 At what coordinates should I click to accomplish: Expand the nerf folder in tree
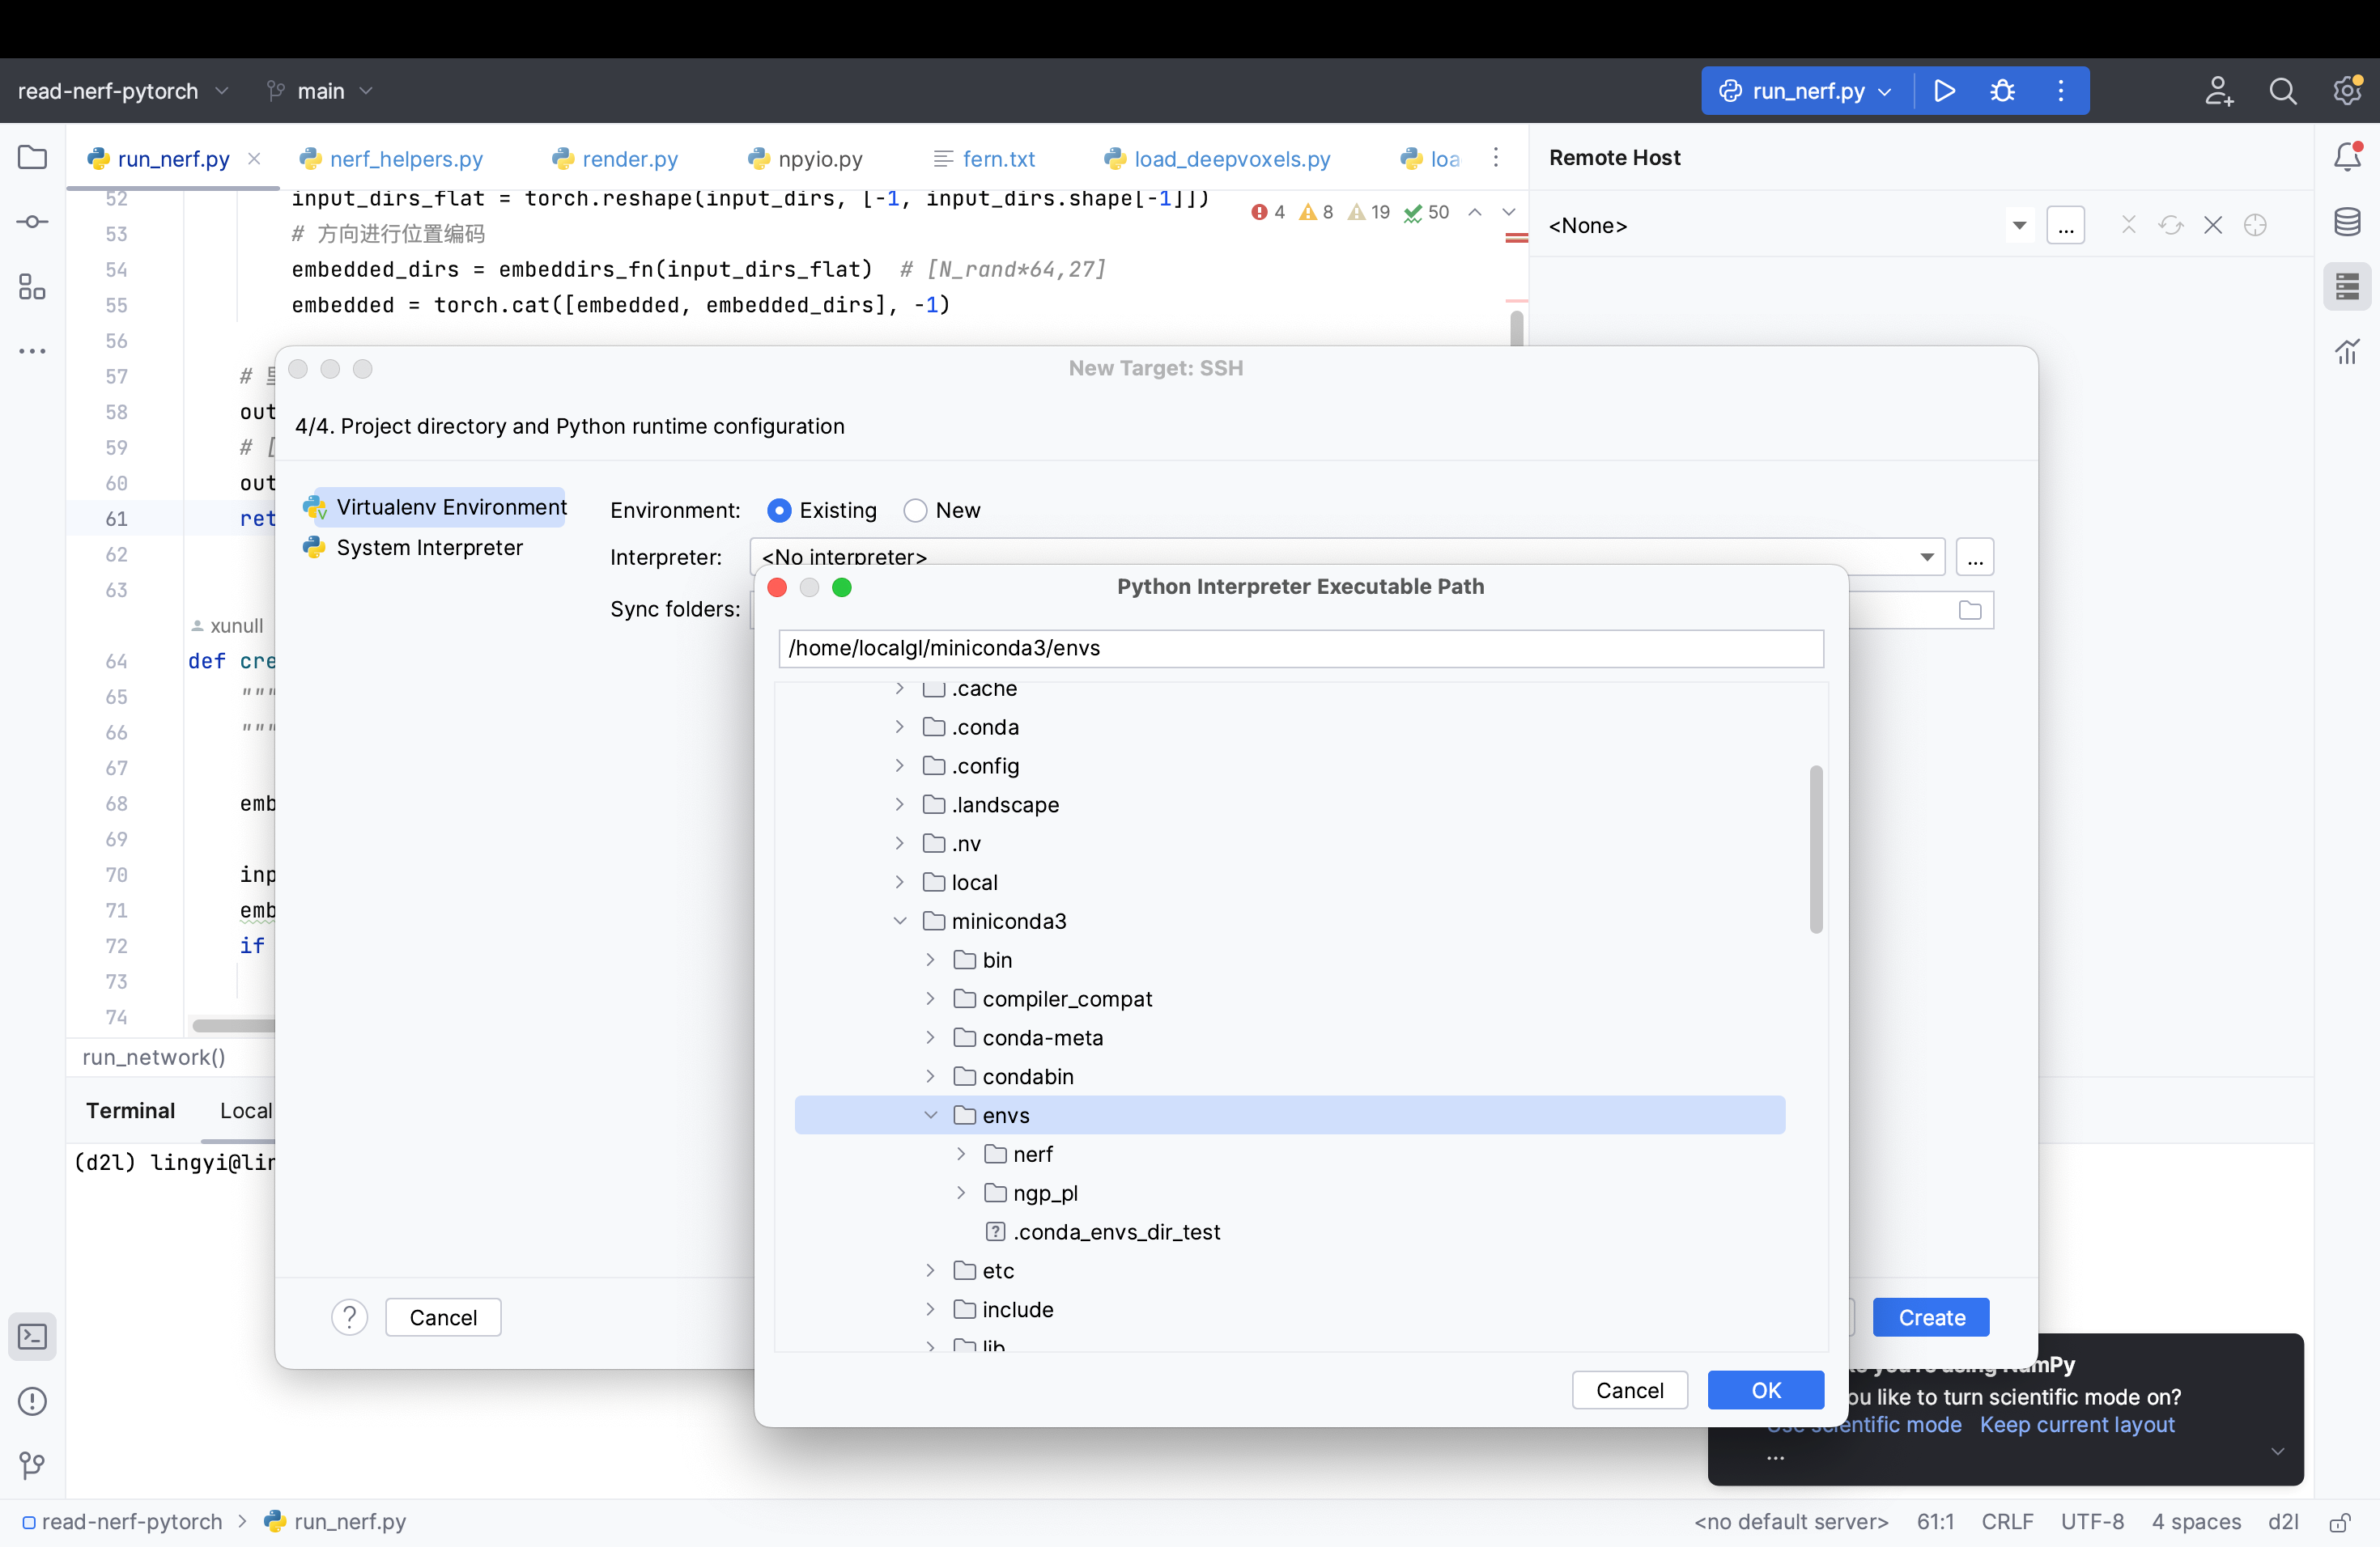[961, 1155]
